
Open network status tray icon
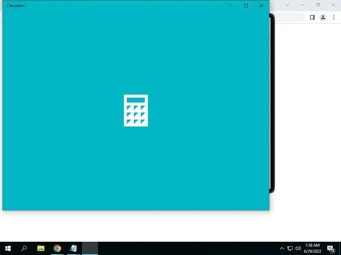pos(290,248)
